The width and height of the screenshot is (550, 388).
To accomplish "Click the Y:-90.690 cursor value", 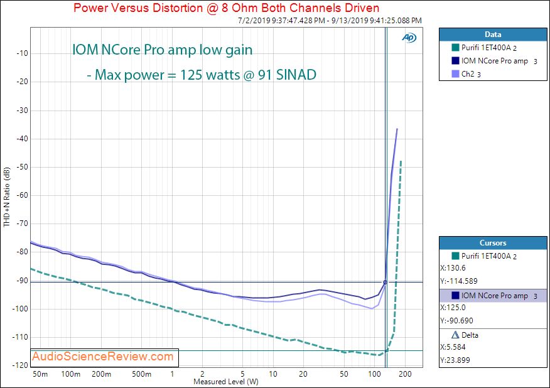I will click(x=456, y=321).
